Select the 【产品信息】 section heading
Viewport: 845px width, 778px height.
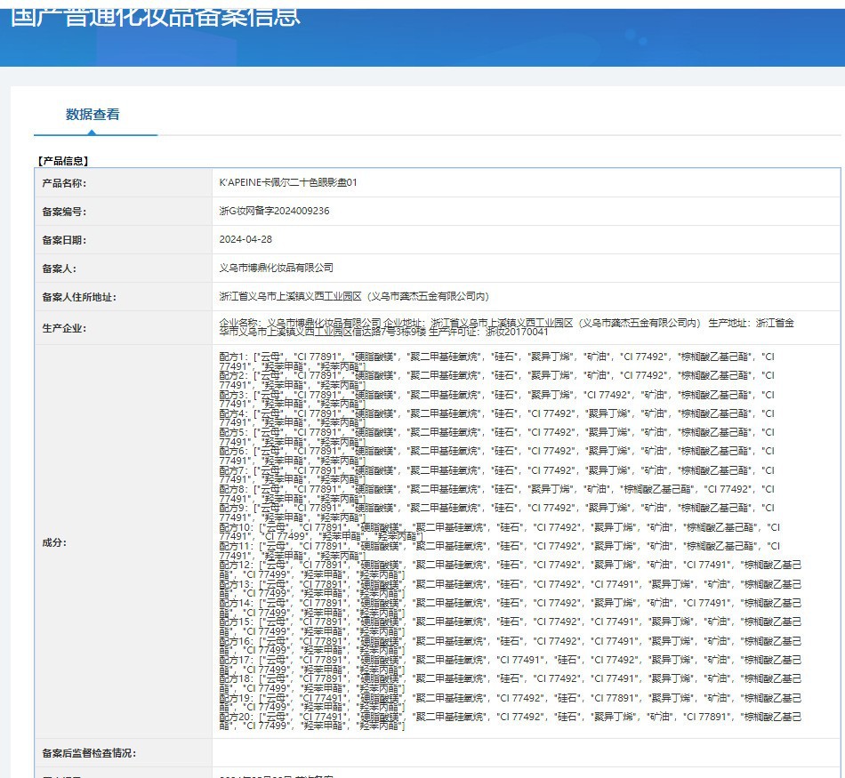[63, 161]
